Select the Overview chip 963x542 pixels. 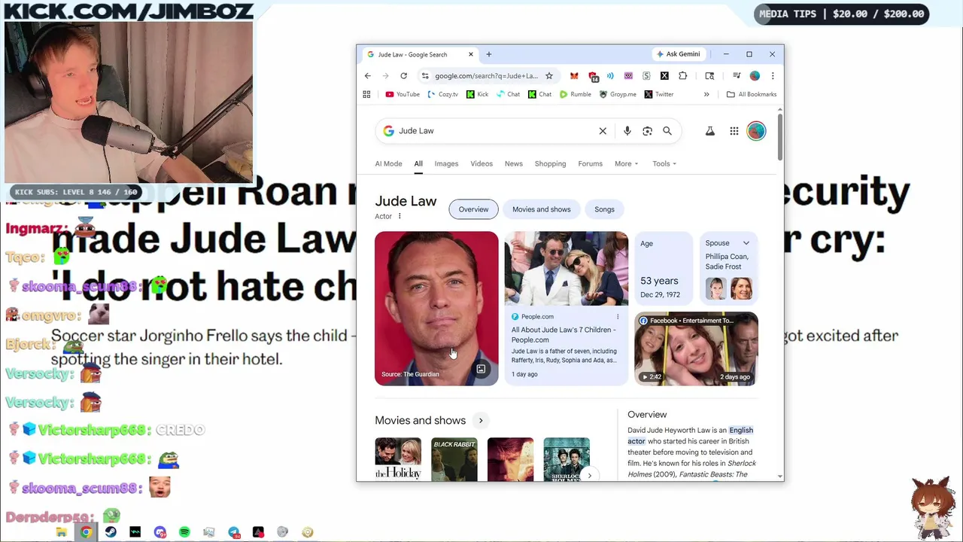coord(474,209)
